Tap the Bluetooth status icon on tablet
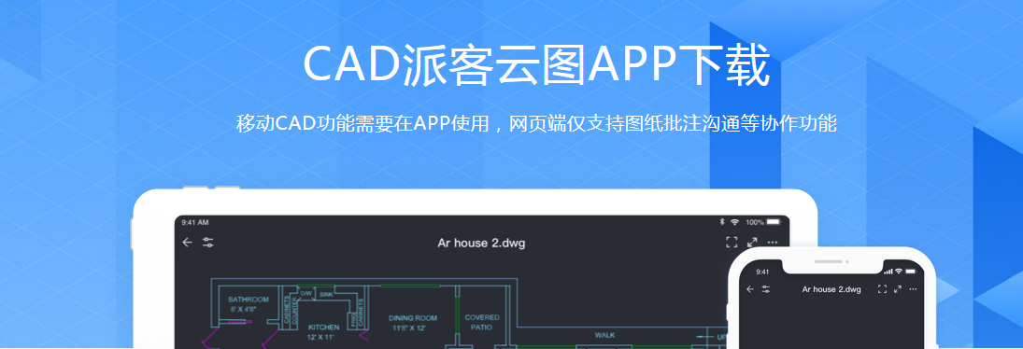Image resolution: width=1023 pixels, height=349 pixels. pyautogui.click(x=722, y=222)
